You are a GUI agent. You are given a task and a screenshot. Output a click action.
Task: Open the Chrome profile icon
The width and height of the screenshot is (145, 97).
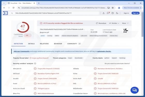pyautogui.click(x=119, y=8)
